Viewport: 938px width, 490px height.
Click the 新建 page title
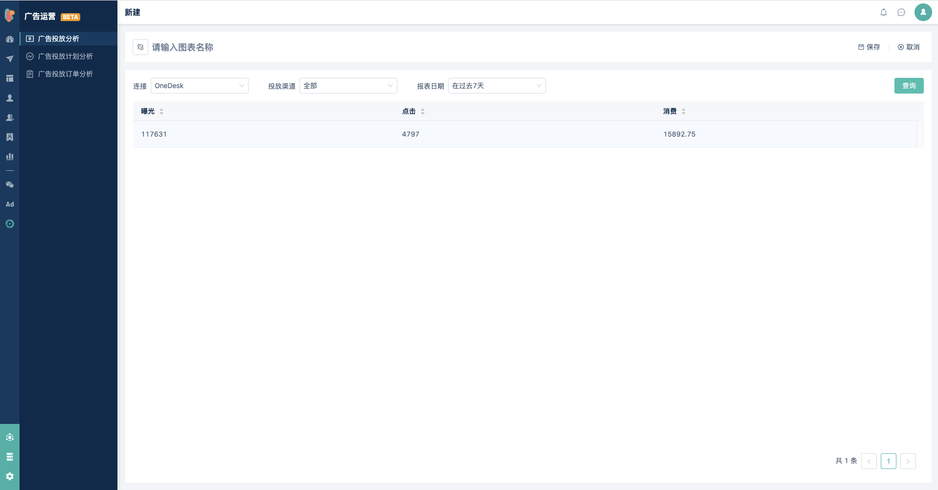point(133,12)
